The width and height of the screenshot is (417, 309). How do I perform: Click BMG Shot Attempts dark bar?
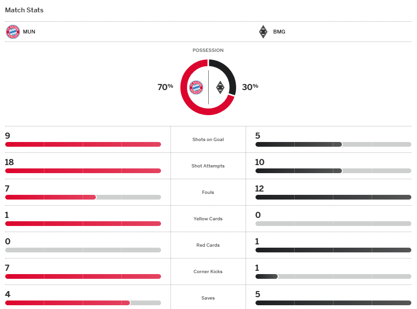pos(298,171)
